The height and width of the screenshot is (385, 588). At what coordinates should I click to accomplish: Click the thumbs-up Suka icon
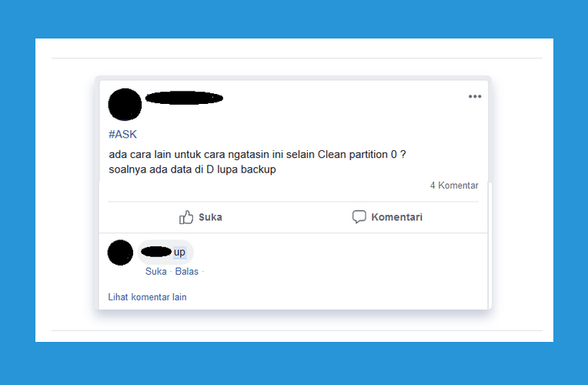[186, 217]
